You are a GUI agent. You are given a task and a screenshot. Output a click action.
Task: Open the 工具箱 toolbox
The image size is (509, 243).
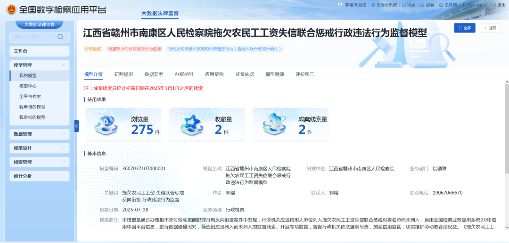[448, 5]
